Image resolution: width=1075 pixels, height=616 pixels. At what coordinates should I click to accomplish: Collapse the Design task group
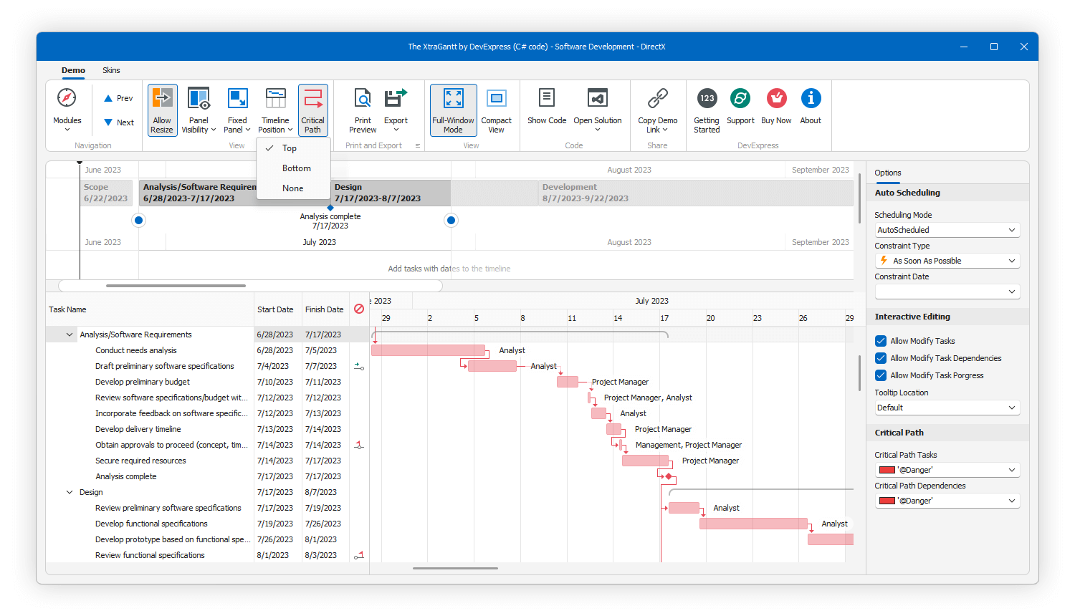tap(69, 492)
